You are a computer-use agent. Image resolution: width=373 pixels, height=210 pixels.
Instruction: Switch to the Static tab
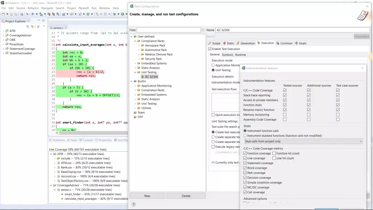[228, 43]
